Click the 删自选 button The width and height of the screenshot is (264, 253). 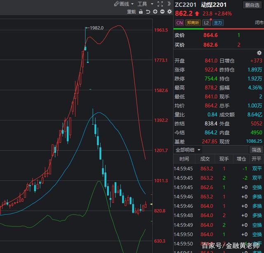coord(252,5)
